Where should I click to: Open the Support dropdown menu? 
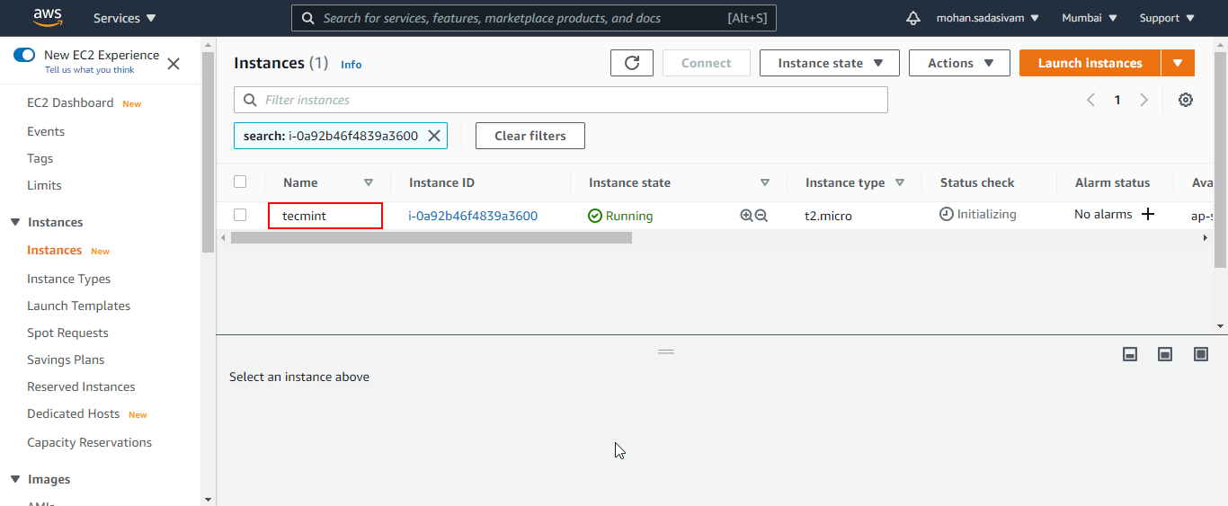(1167, 18)
